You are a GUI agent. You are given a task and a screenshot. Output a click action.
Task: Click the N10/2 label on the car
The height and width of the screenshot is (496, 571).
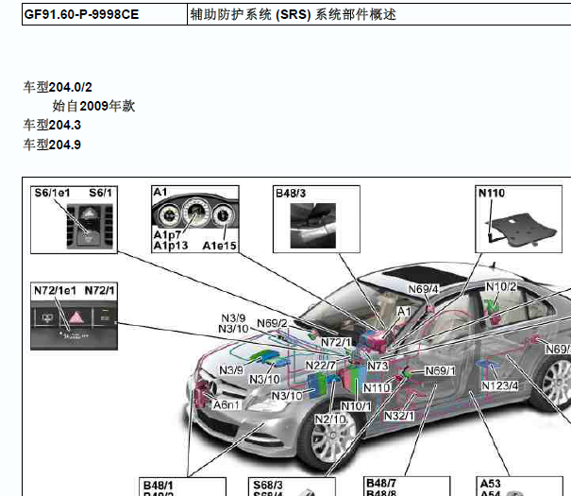tap(501, 286)
